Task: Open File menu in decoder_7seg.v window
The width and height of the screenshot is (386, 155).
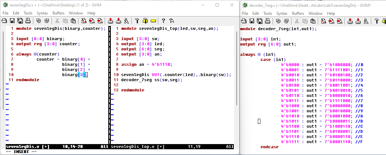Action: click(245, 13)
